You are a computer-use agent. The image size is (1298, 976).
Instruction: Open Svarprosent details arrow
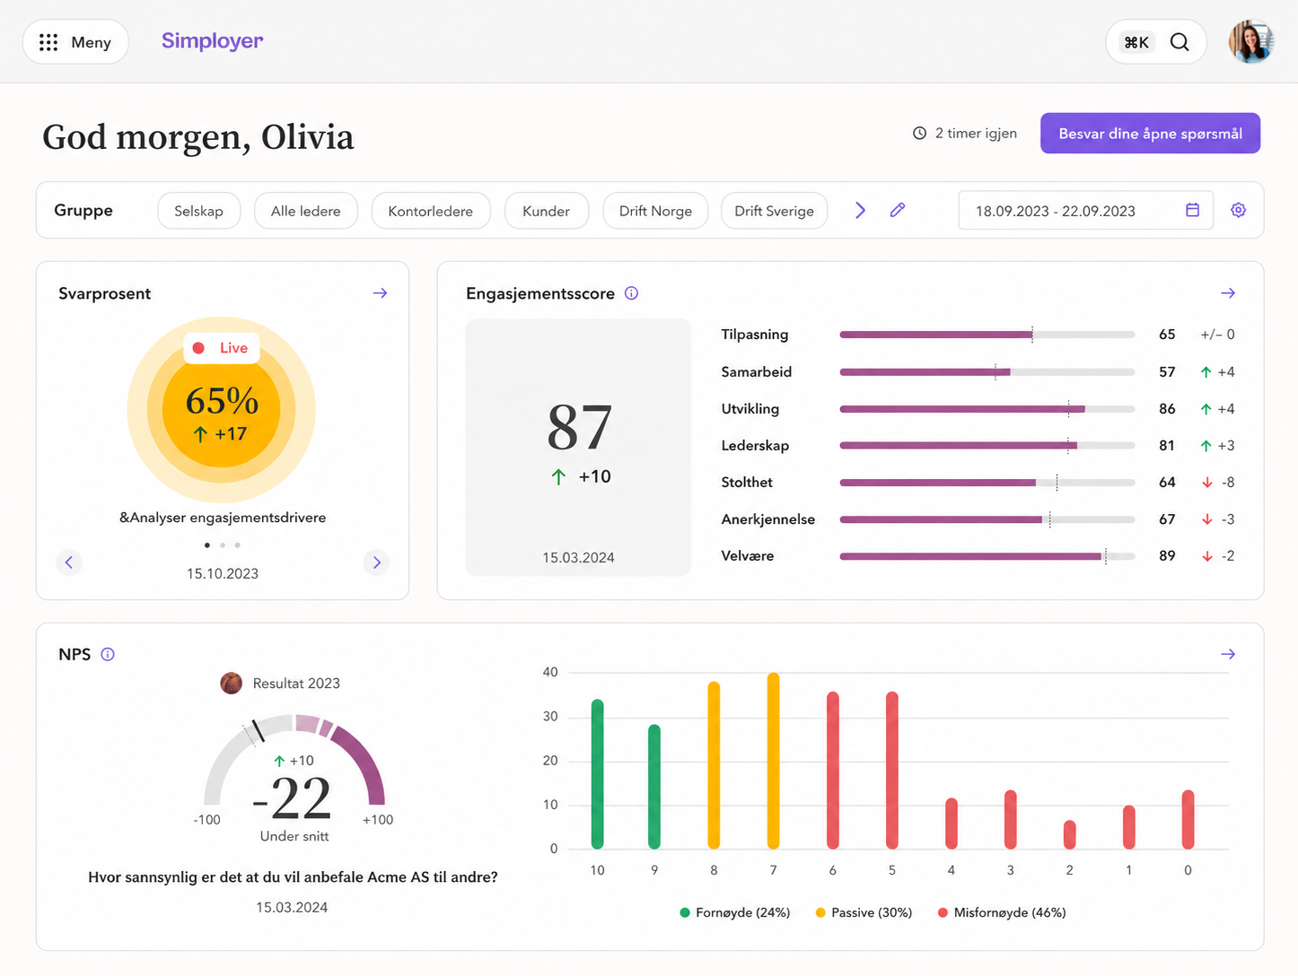(380, 293)
